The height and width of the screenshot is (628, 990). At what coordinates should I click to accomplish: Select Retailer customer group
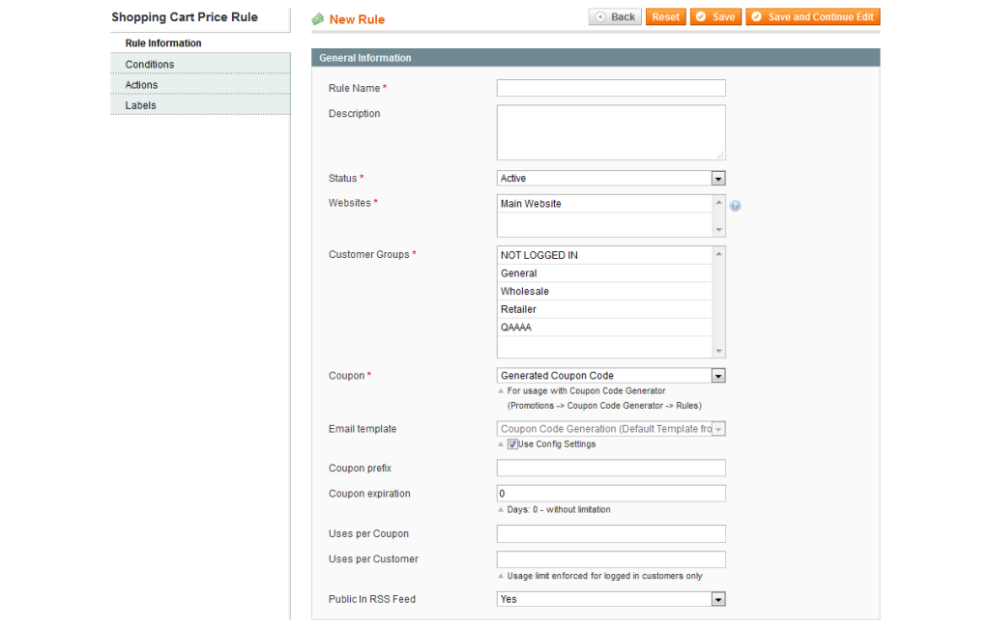[x=604, y=309]
